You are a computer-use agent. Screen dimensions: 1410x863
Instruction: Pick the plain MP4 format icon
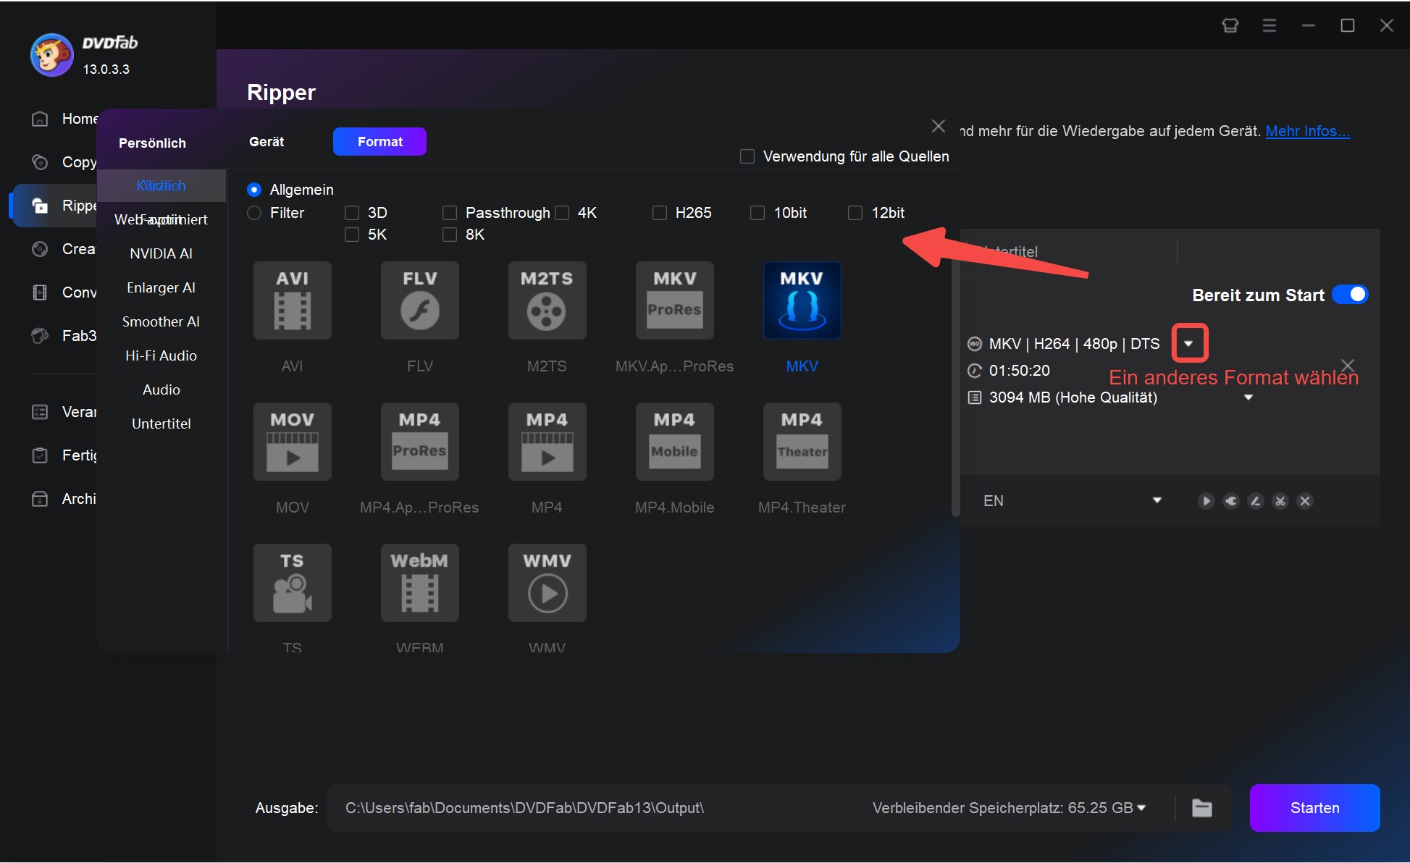(x=547, y=442)
